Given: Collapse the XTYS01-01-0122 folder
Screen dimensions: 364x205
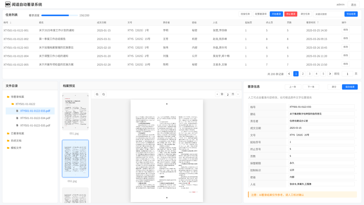Looking at the screenshot, I should click(25, 104).
